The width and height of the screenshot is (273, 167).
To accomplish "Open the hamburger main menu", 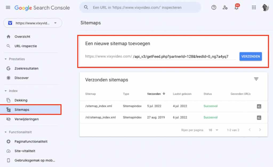I will [8, 7].
